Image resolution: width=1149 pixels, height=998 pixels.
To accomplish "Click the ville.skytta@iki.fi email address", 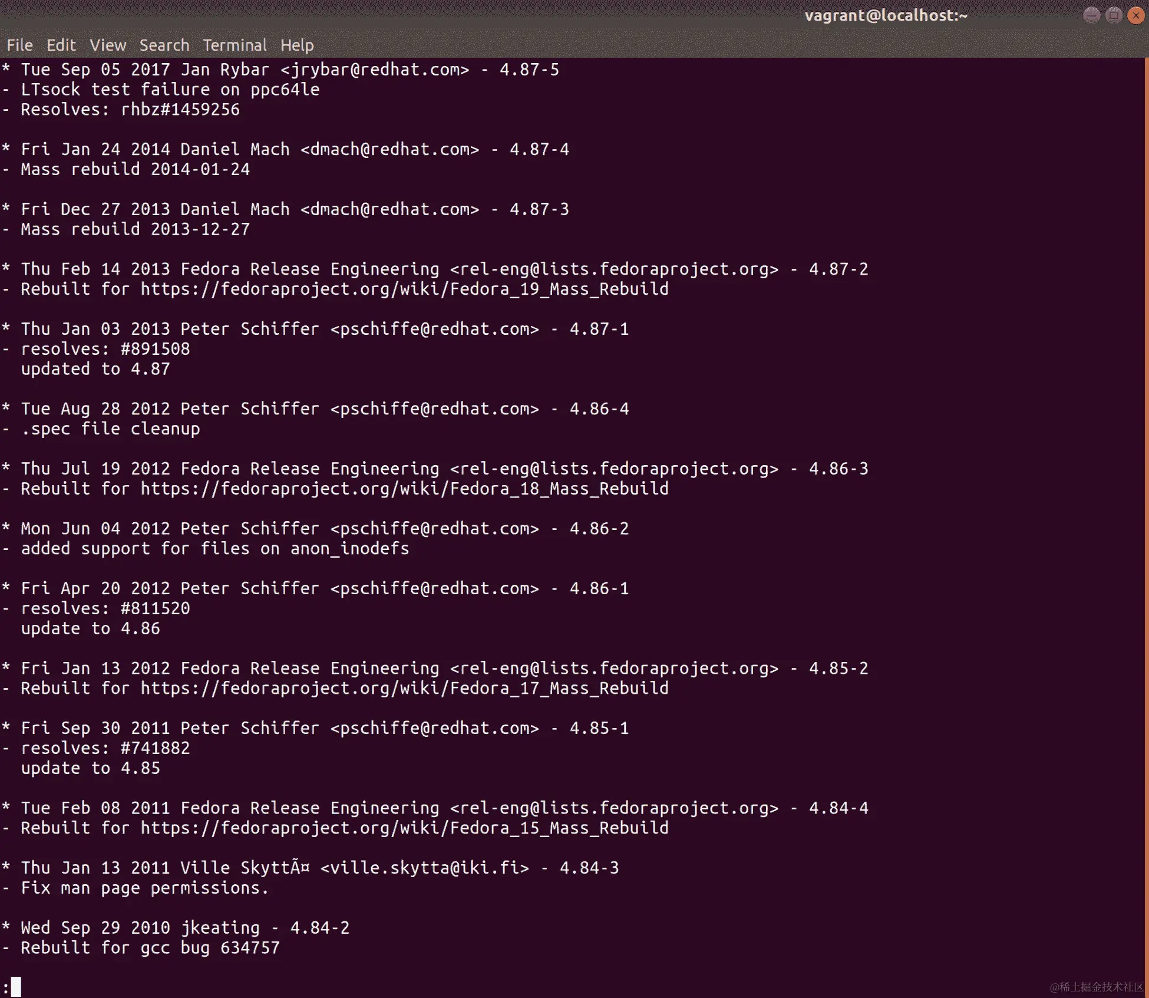I will (x=424, y=868).
